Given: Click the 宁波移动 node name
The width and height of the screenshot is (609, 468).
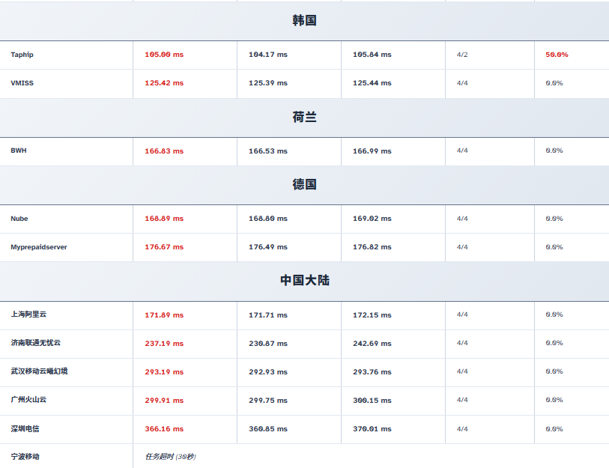Looking at the screenshot, I should (x=25, y=456).
